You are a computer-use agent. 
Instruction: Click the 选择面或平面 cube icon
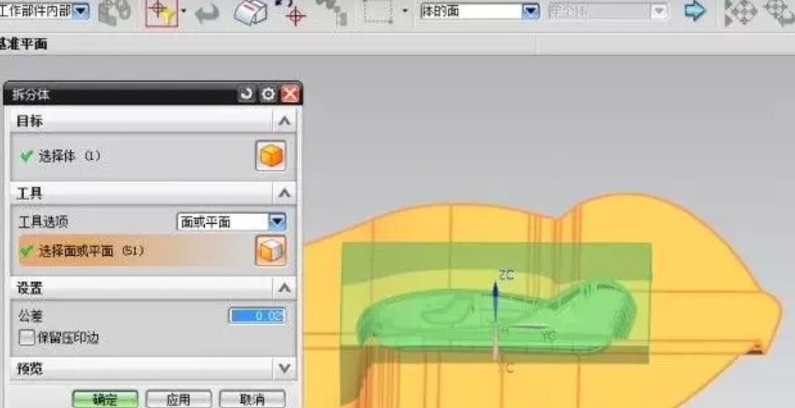[270, 250]
